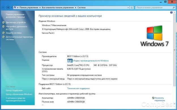Click the Система breadcrumb
This screenshot has height=110, width=177.
tap(81, 8)
